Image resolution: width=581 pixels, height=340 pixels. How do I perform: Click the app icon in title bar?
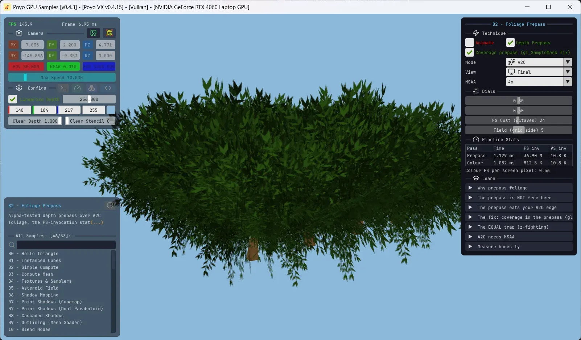[x=7, y=7]
